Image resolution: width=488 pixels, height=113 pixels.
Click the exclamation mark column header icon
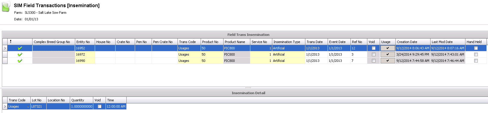pyautogui.click(x=11, y=42)
